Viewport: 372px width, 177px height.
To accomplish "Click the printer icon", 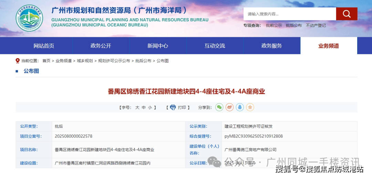I will click(x=173, y=107).
